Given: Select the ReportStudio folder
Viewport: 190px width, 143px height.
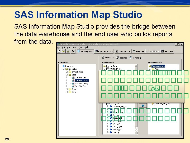Looking at the screenshot, I should coord(73,69).
